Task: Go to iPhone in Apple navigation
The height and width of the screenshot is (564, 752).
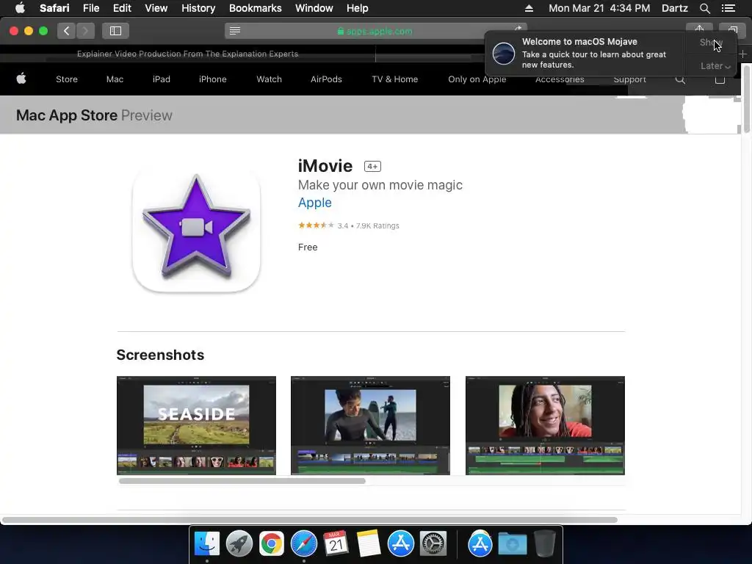Action: [x=212, y=79]
